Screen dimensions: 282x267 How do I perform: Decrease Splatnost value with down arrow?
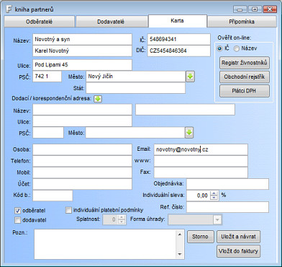[122, 222]
